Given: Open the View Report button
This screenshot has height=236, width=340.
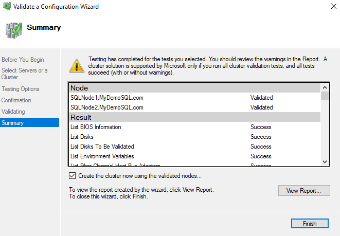Looking at the screenshot, I should pos(304,190).
